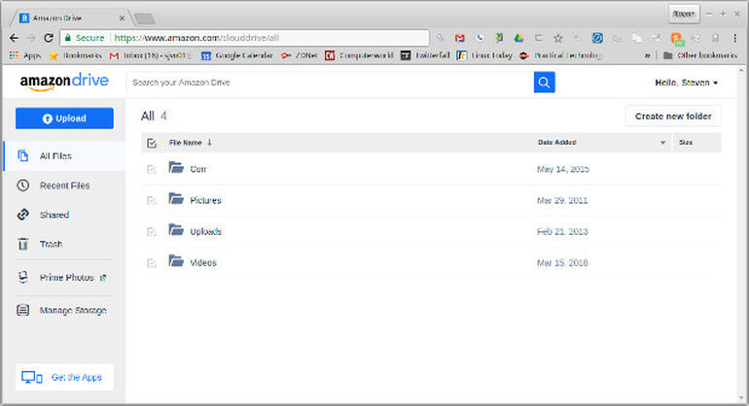Go back with the browser back arrow
749x406 pixels.
click(14, 38)
